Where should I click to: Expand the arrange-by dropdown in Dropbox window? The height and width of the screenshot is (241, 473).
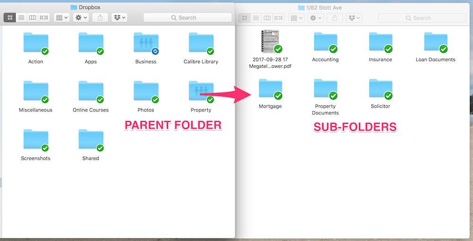[62, 17]
